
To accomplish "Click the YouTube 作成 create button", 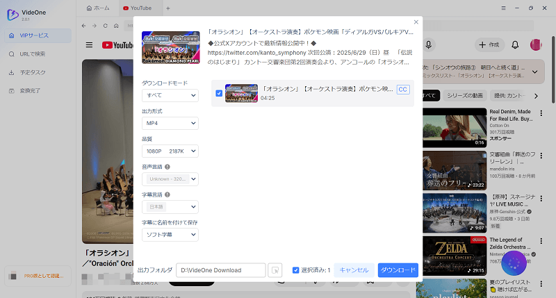I will tap(489, 44).
